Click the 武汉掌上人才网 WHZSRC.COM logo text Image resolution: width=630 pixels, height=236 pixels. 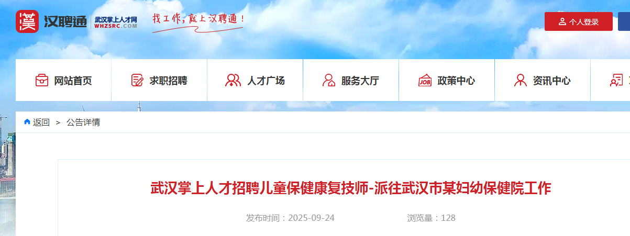tap(116, 22)
